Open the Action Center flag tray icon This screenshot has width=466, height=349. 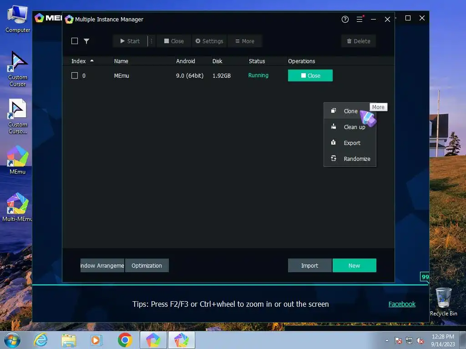[398, 340]
